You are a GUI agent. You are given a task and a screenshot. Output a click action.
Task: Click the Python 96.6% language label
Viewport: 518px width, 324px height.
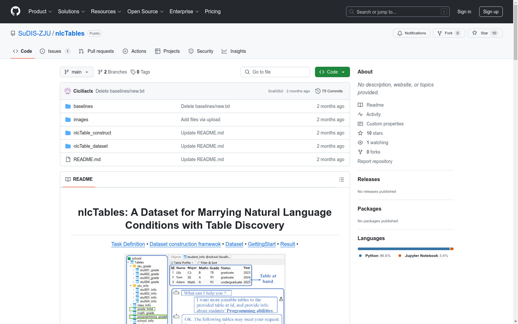(x=375, y=256)
